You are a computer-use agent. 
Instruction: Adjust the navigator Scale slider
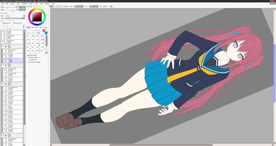click(9, 7)
